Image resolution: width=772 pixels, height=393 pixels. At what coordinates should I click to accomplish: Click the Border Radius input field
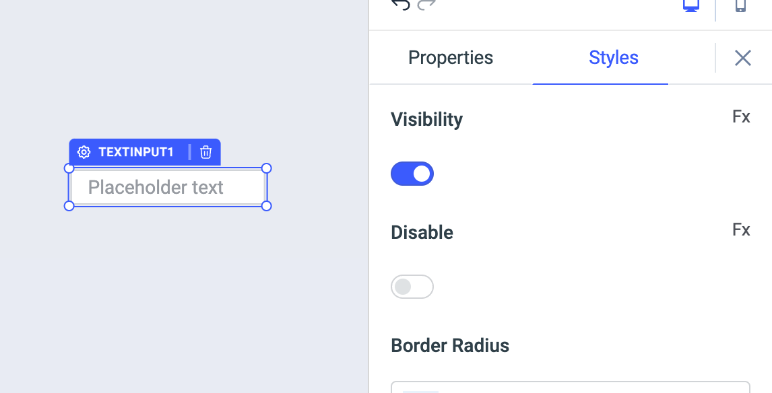click(570, 389)
